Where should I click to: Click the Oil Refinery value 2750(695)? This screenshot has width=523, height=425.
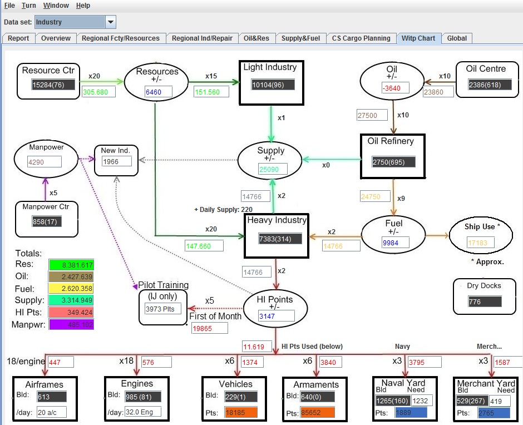point(393,162)
